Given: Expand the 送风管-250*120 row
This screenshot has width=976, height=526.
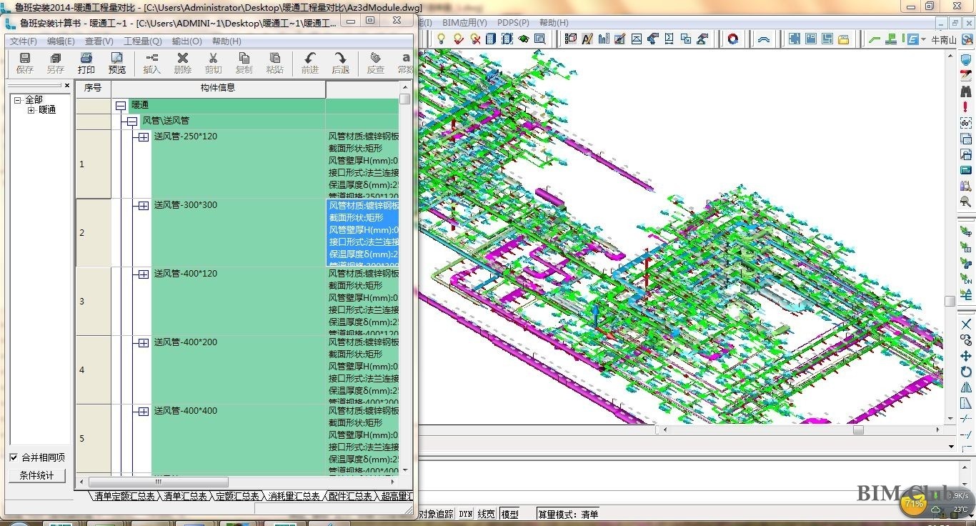Looking at the screenshot, I should tap(144, 137).
